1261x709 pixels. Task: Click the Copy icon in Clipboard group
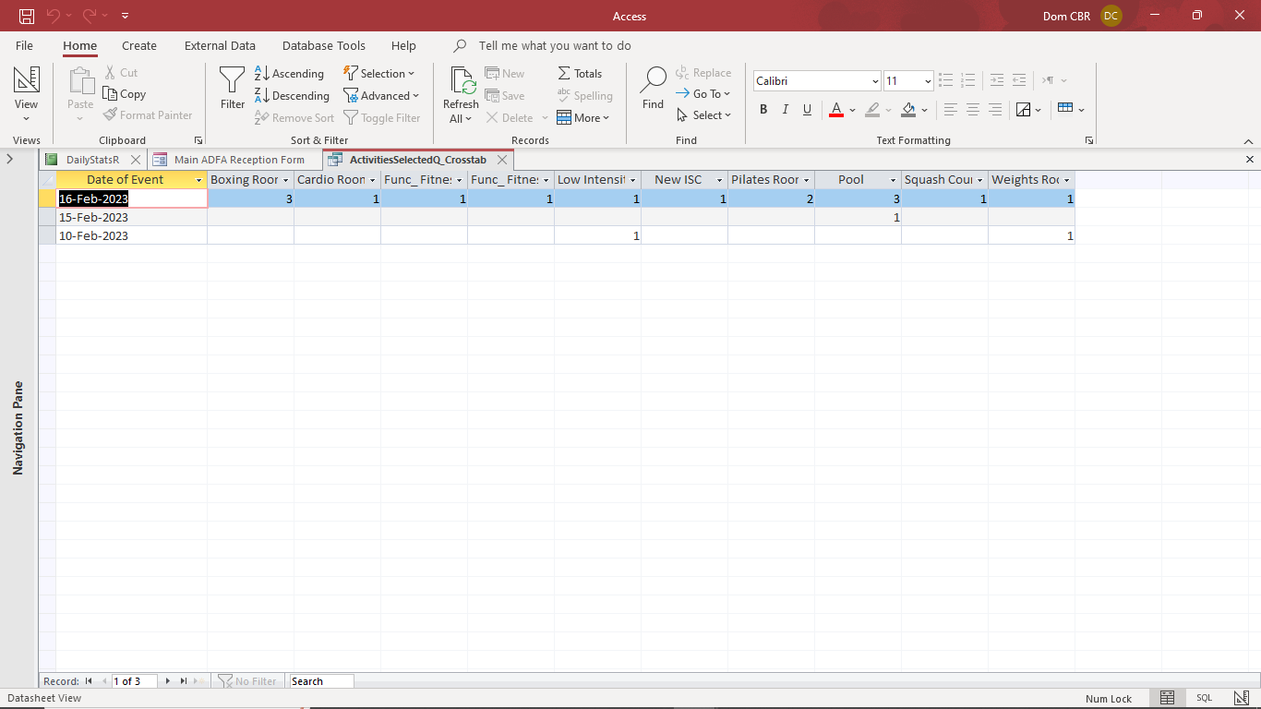(x=125, y=93)
